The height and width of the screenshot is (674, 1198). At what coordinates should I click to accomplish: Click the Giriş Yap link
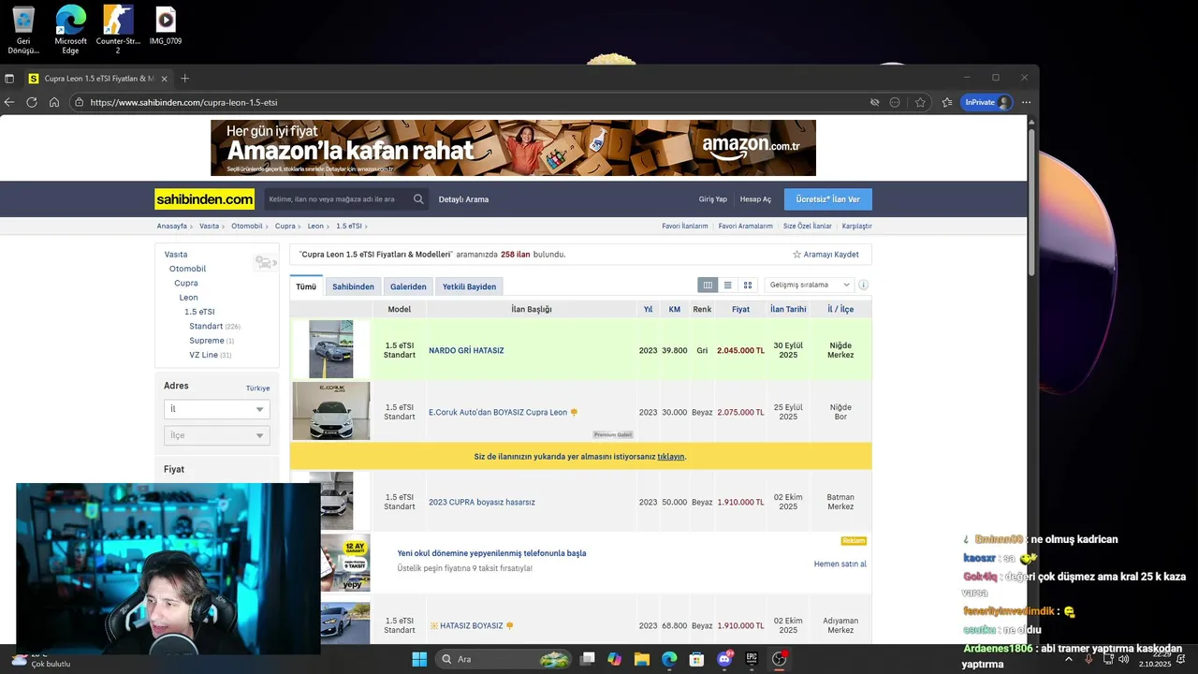[713, 199]
